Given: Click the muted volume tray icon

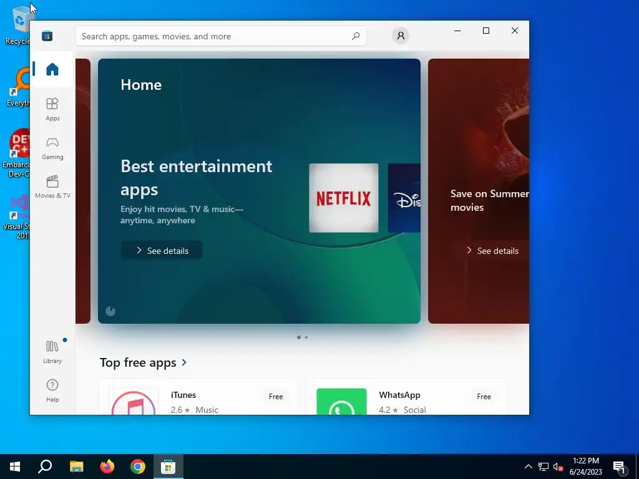Looking at the screenshot, I should pos(559,467).
